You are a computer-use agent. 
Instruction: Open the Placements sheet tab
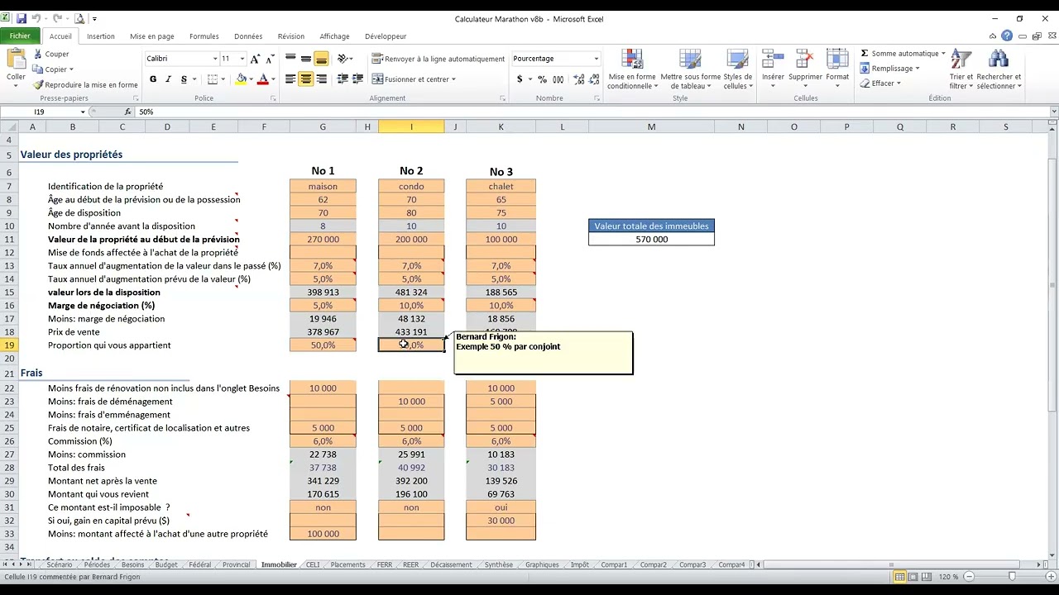347,565
